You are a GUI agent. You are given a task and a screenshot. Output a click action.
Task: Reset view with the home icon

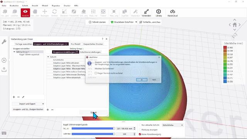pyautogui.click(x=235, y=25)
